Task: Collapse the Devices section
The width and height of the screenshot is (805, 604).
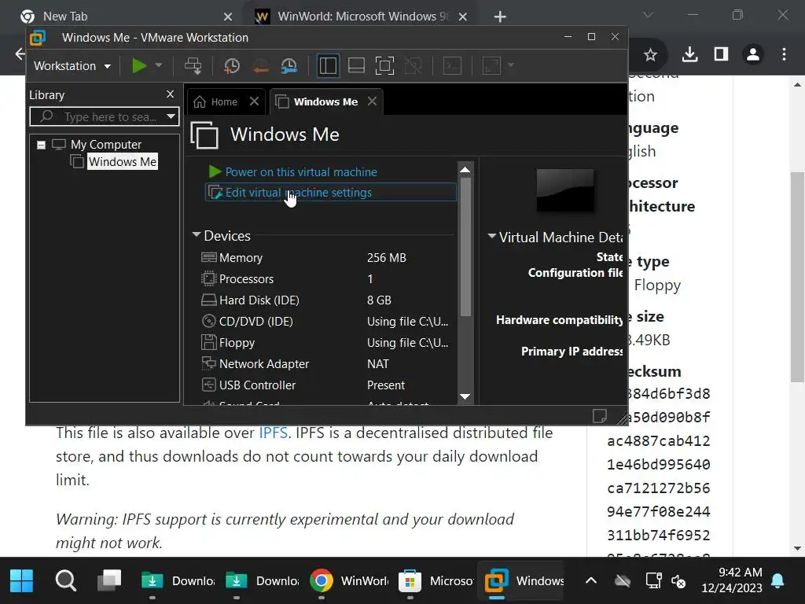Action: click(x=196, y=234)
